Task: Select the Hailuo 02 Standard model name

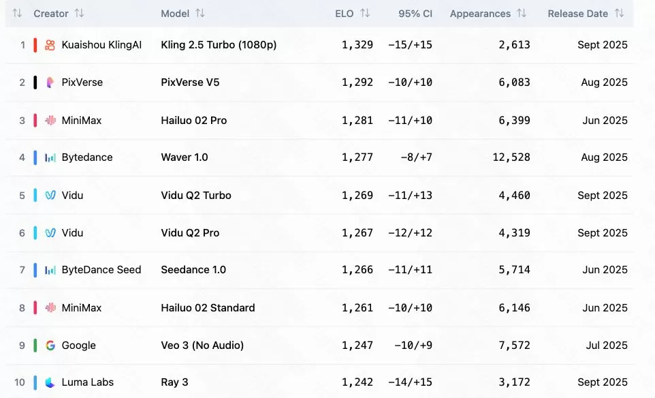Action: pyautogui.click(x=208, y=308)
